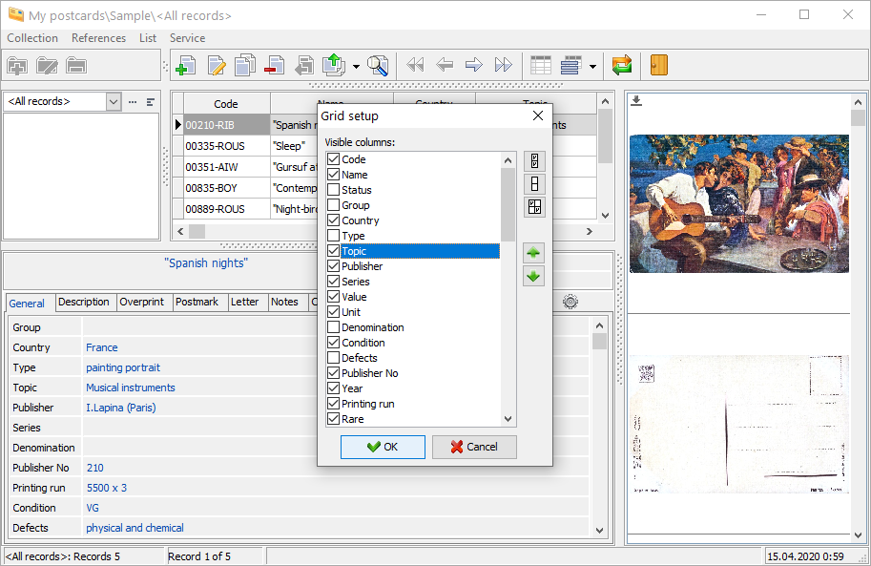Click the France country link
871x566 pixels.
(x=102, y=347)
